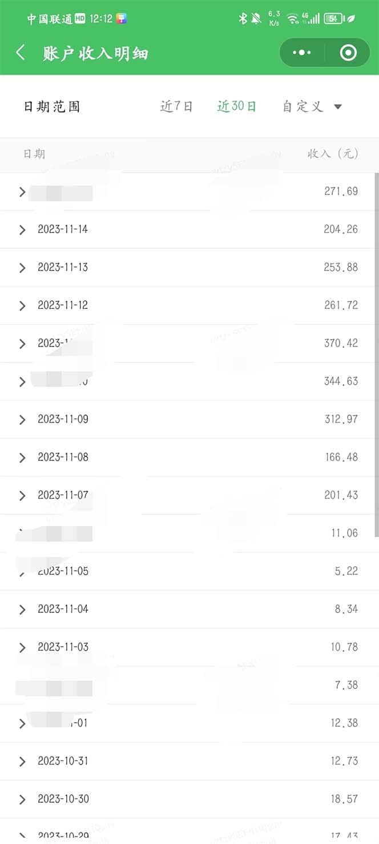Viewport: 379px width, 844px height.
Task: Click the vertical scrollbar on right edge
Action: point(376,355)
